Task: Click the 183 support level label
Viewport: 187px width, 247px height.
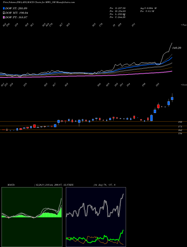Action: pyautogui.click(x=180, y=122)
